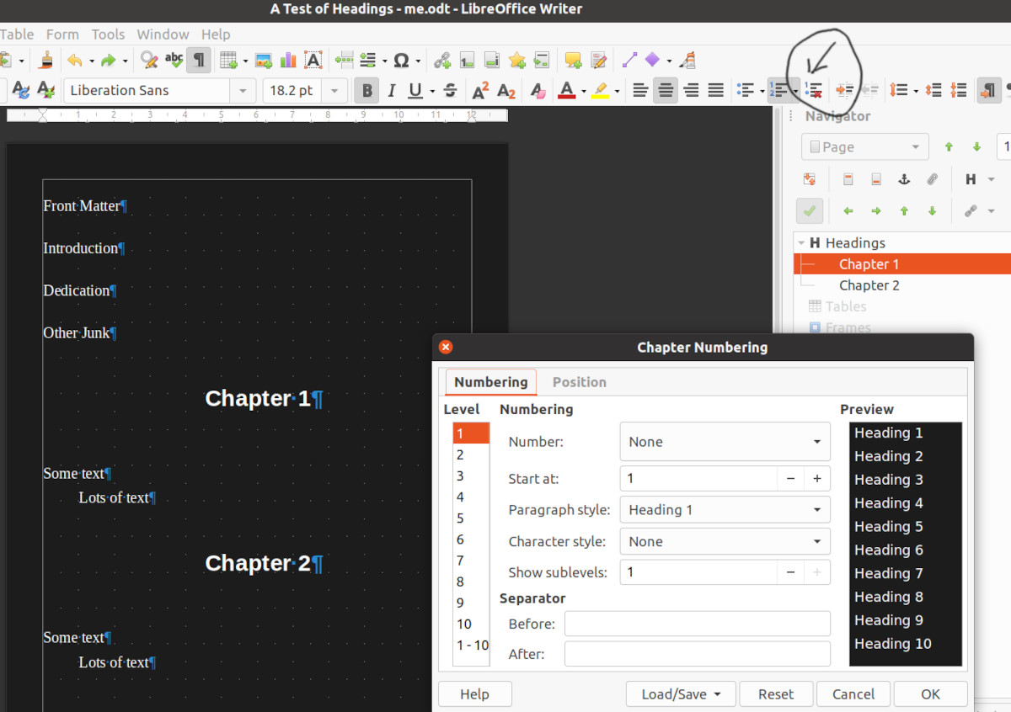This screenshot has width=1011, height=712.
Task: Insert a special character with Omega icon
Action: (401, 60)
